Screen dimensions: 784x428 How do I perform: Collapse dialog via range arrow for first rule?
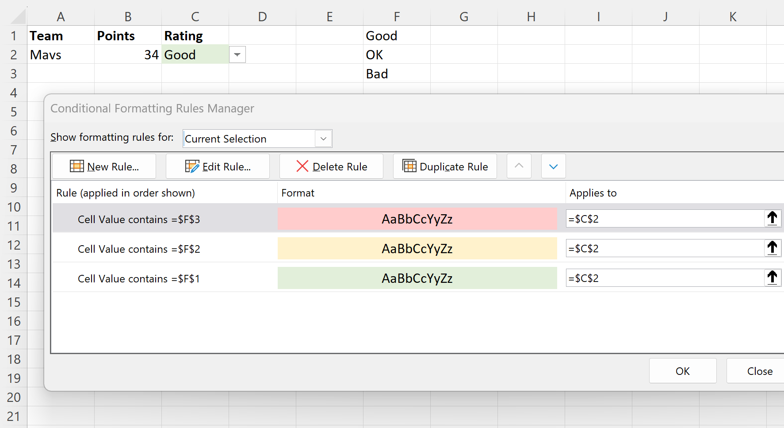click(x=772, y=218)
